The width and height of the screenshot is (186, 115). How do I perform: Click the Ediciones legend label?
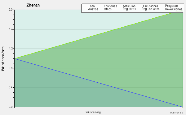click(x=110, y=6)
